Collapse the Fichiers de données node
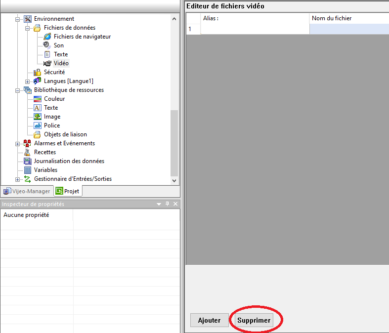Image resolution: width=389 pixels, height=333 pixels. 27,28
